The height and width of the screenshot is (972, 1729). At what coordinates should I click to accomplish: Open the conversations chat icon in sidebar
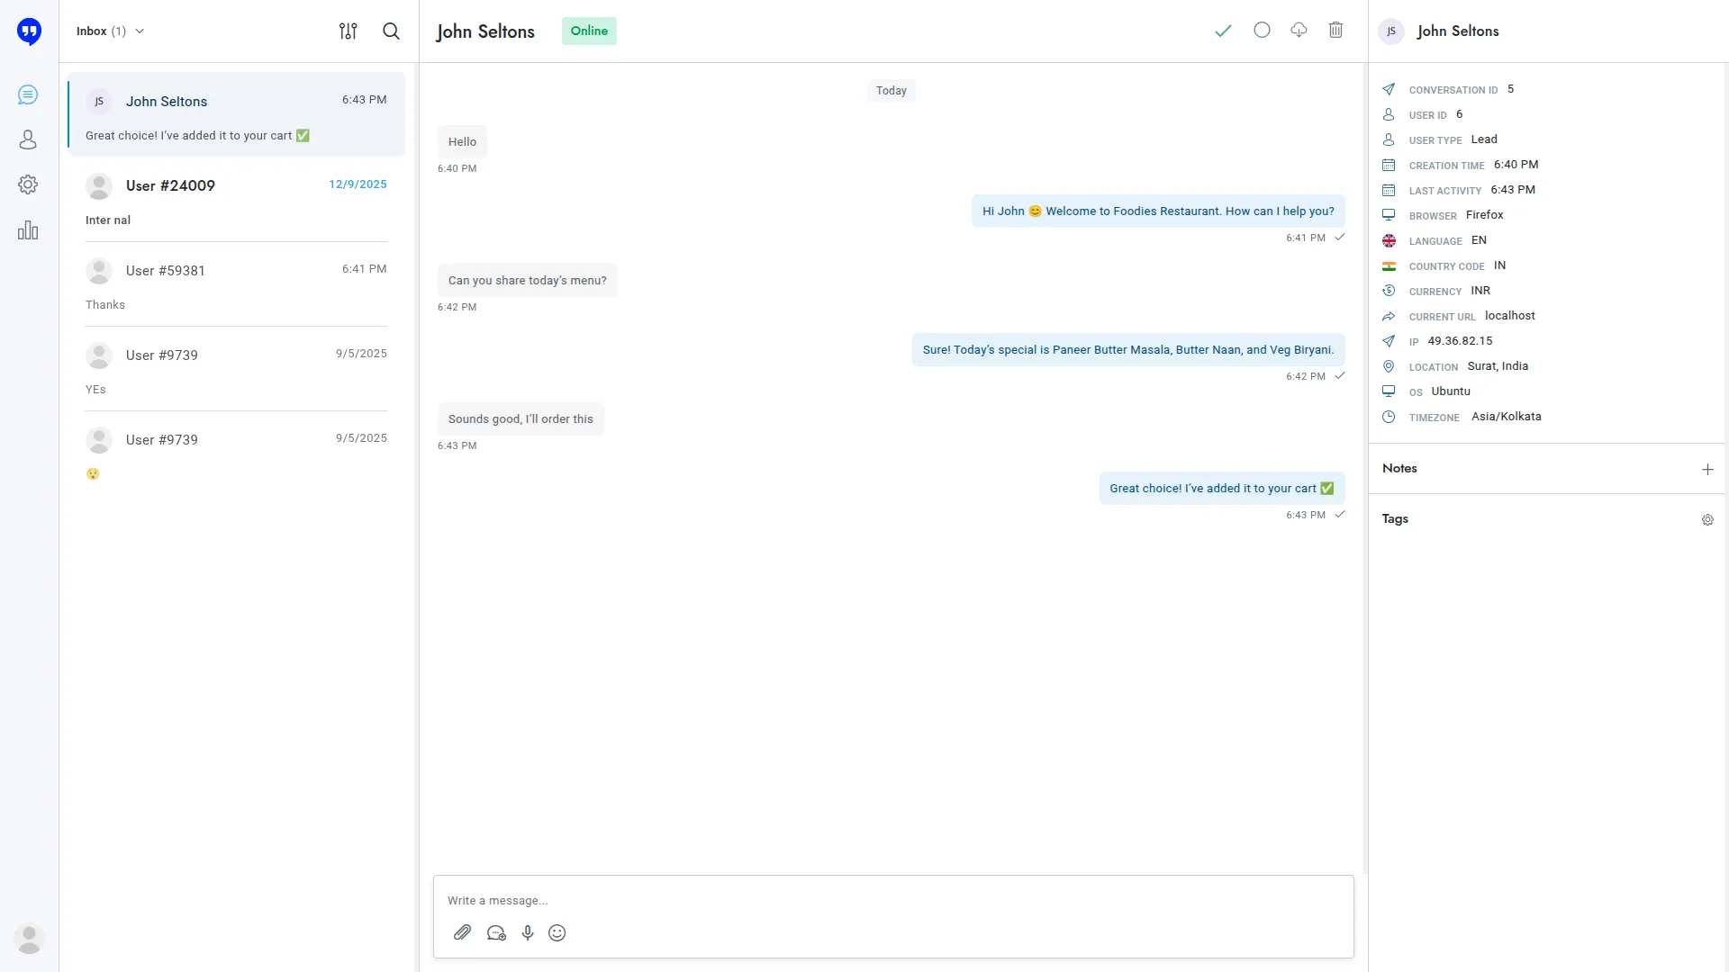tap(28, 94)
